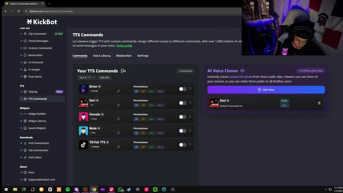The image size is (343, 193).
Task: Open the Setup guide link
Action: 124,46
